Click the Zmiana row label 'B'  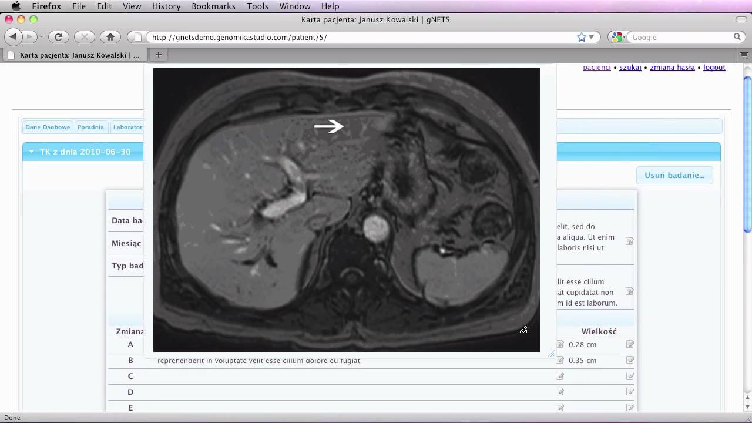pyautogui.click(x=130, y=360)
